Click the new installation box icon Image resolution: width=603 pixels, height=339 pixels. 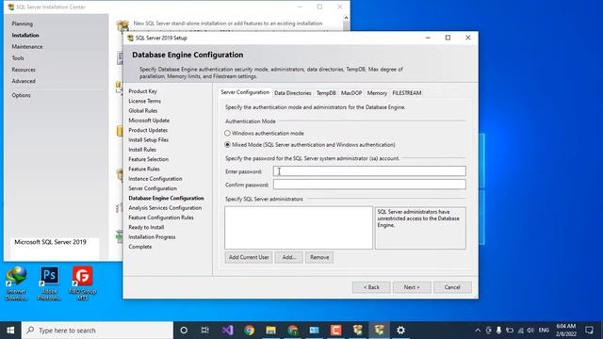pos(122,25)
